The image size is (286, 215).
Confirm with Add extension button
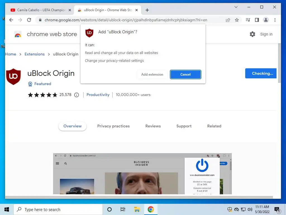[152, 74]
